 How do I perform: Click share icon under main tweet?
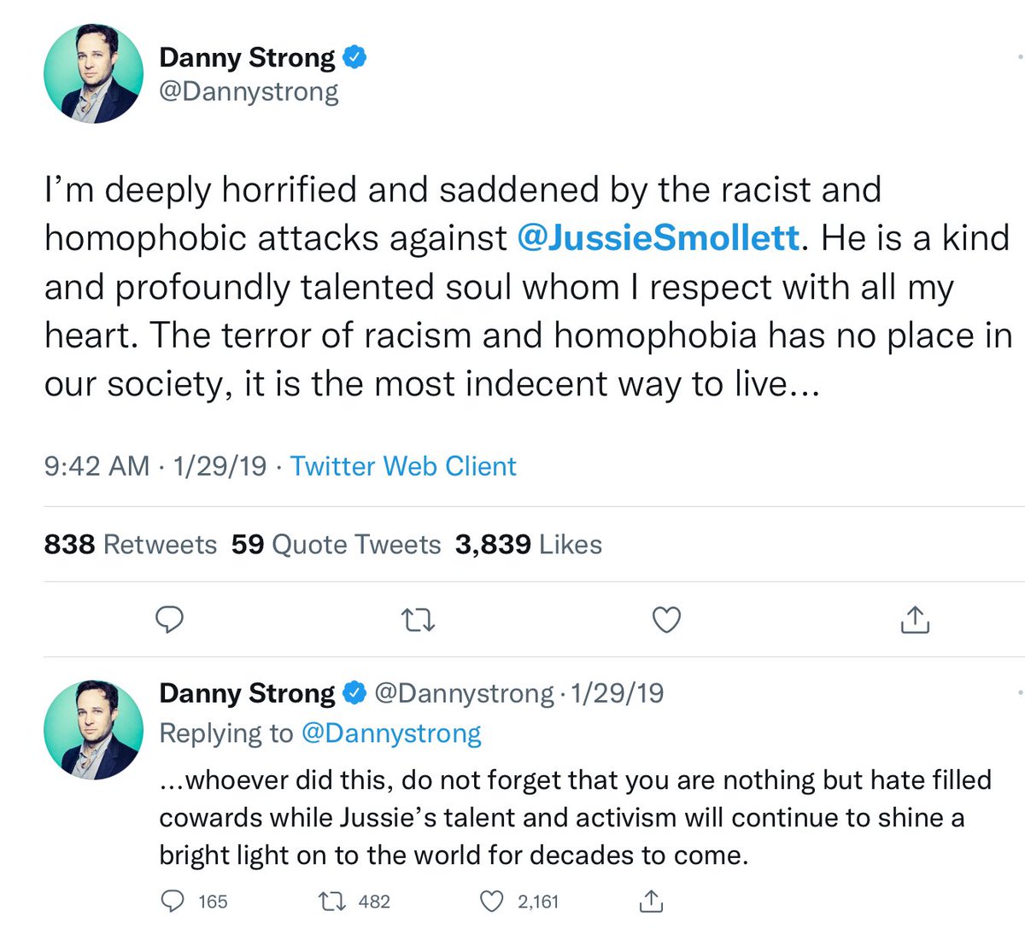click(x=914, y=620)
